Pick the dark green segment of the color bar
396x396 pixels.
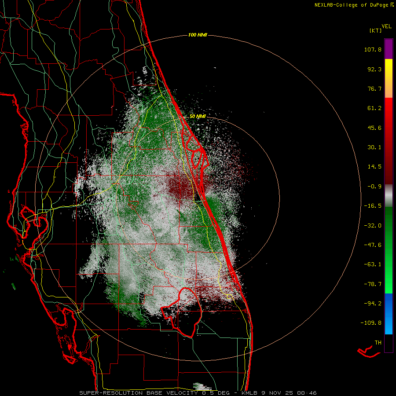(x=389, y=220)
